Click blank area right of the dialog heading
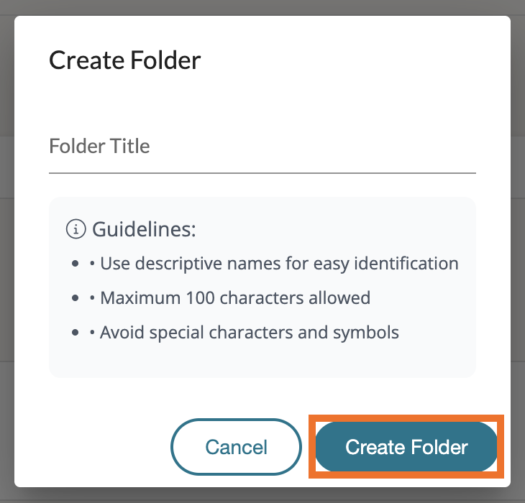This screenshot has height=503, width=525. (360, 60)
